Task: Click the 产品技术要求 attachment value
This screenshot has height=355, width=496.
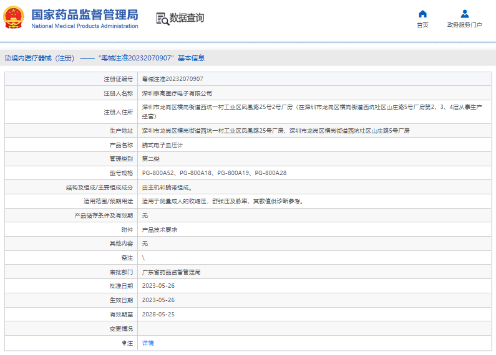Action: pos(160,230)
